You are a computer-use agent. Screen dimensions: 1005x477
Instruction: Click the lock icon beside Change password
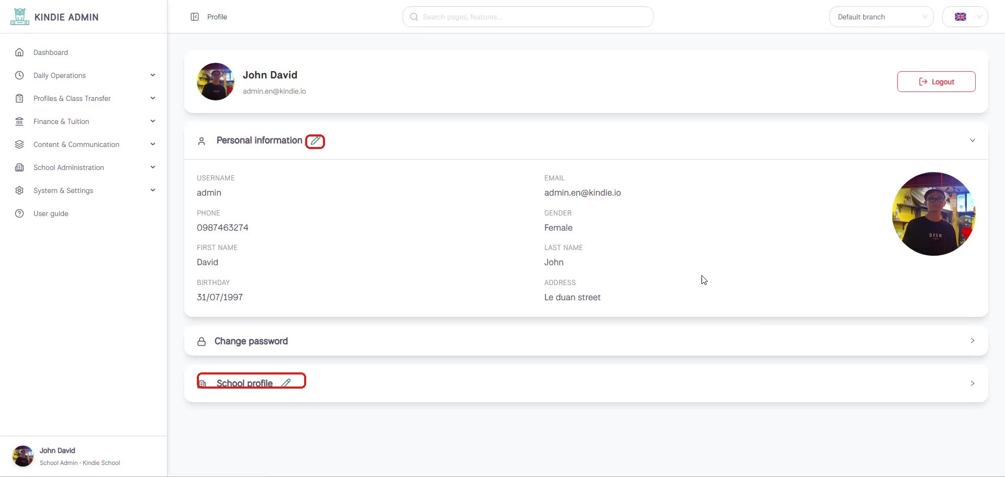pyautogui.click(x=202, y=342)
